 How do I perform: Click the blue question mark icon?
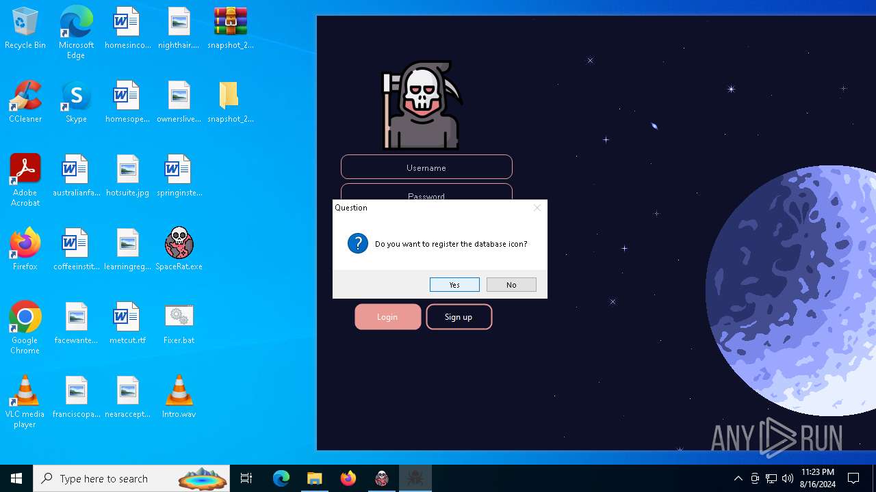358,243
